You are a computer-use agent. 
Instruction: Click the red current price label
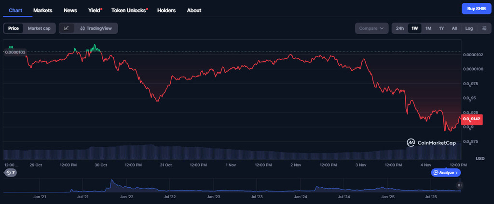(x=471, y=119)
